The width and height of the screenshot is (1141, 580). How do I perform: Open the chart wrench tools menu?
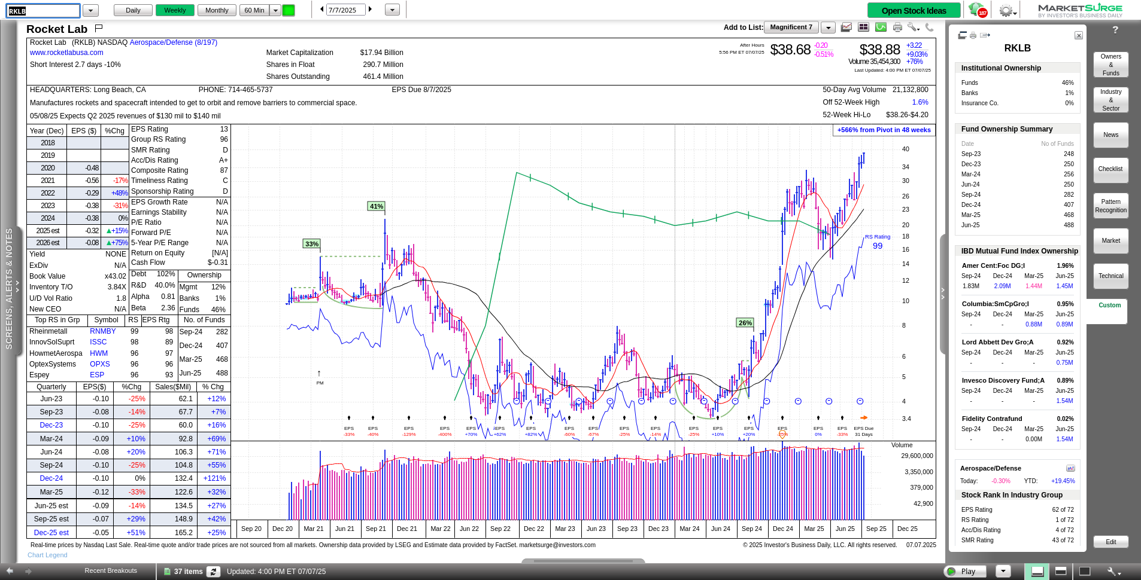tap(913, 27)
